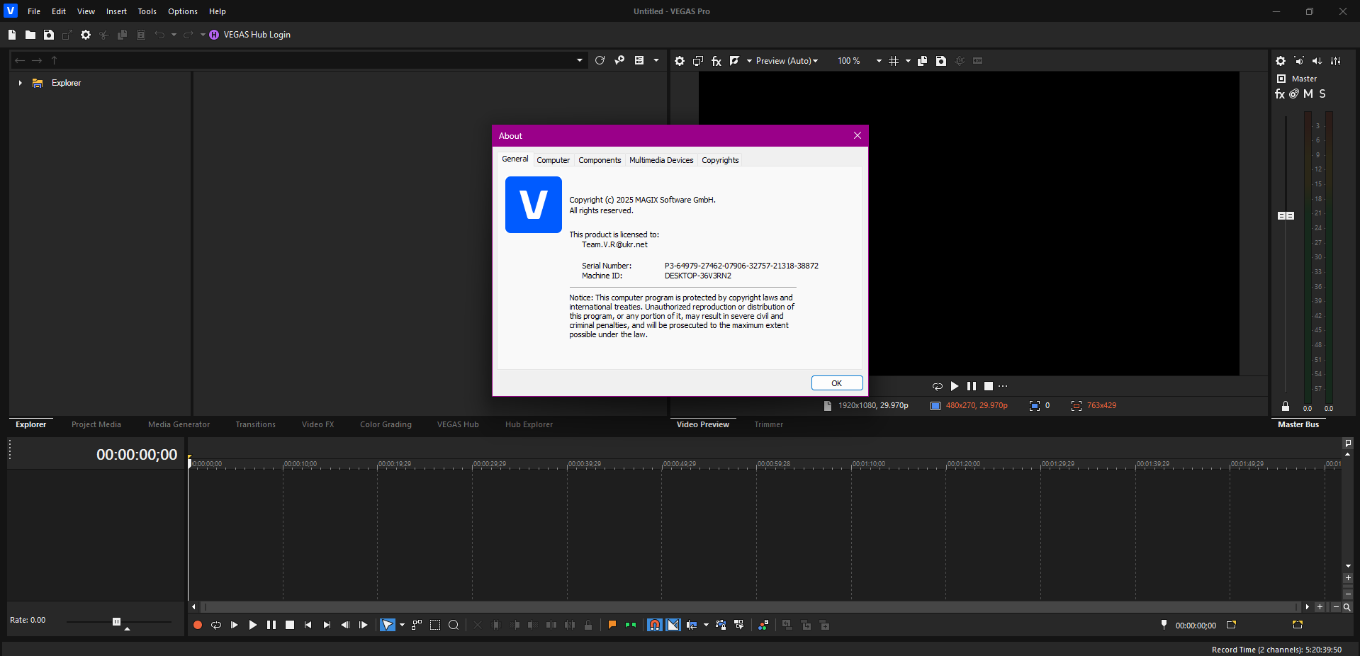Select the Normal Edit Tool arrow
Image resolution: width=1360 pixels, height=656 pixels.
coord(388,625)
